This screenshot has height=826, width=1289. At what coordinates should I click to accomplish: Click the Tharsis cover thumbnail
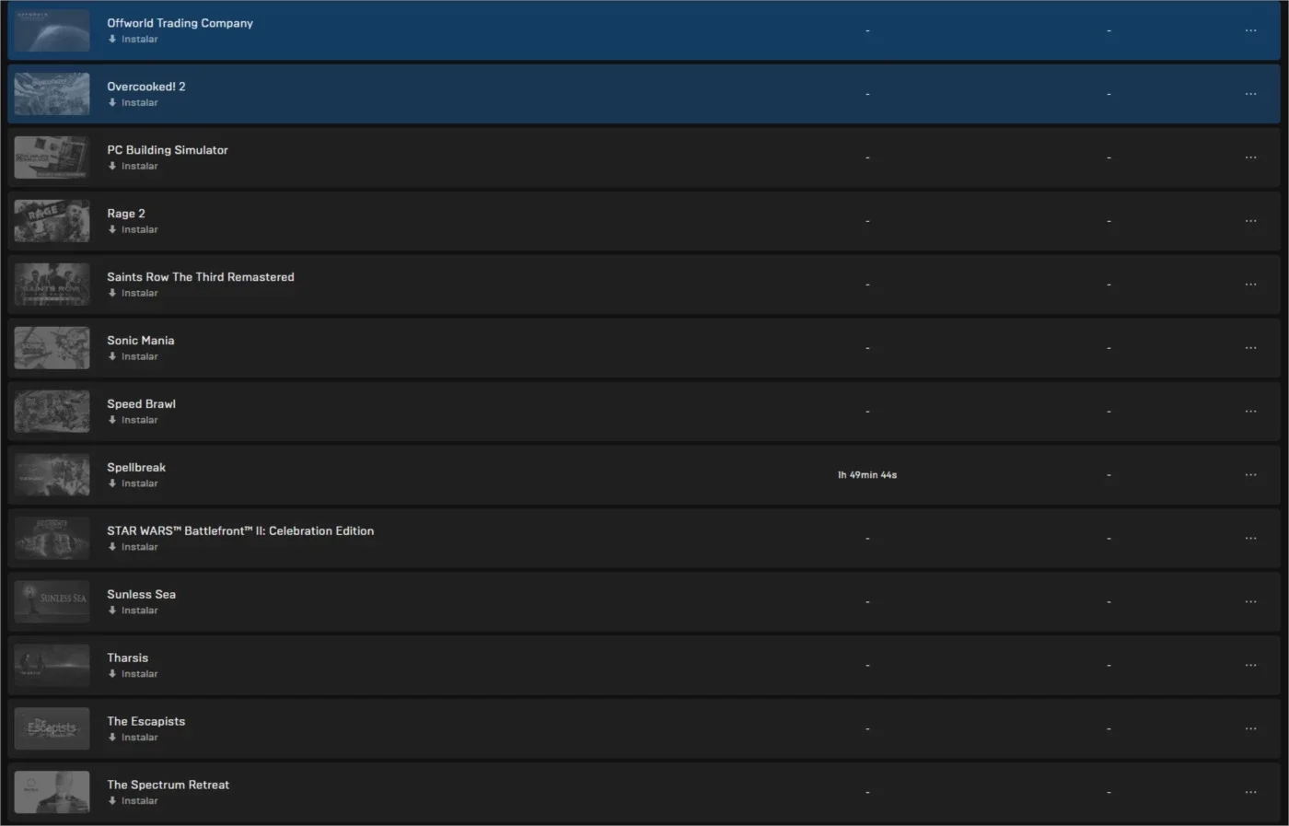(x=52, y=666)
